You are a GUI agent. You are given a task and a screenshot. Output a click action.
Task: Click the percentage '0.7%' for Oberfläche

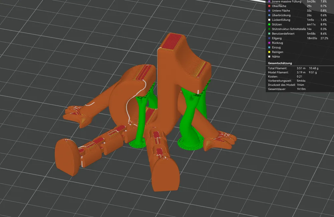(324, 6)
